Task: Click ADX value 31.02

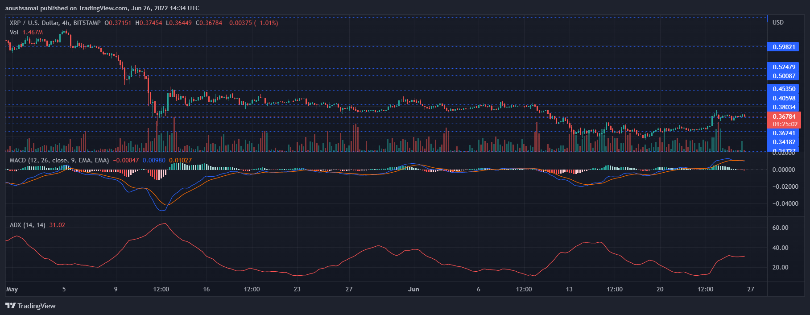Action: pyautogui.click(x=57, y=225)
